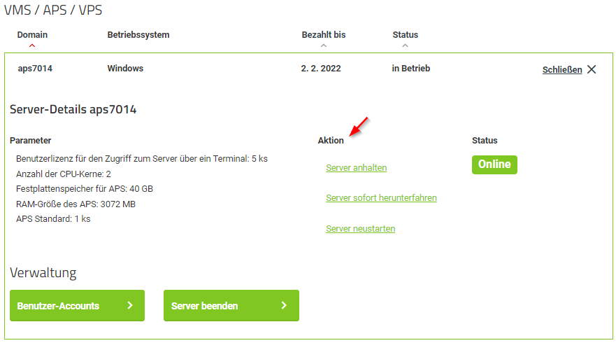The image size is (616, 343).
Task: Sort by the Bezahlt bis header text
Action: [x=323, y=34]
